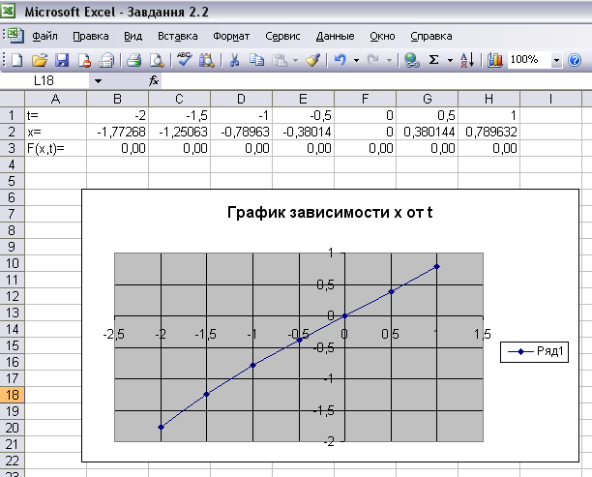Open the Name Box dropdown arrow

(98, 81)
